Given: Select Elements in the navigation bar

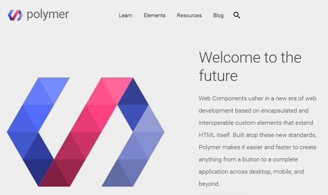Looking at the screenshot, I should (x=154, y=15).
